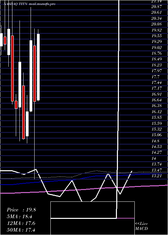The image size is (168, 235).
Task: Click the 17.17 price axis label
Action: [x=157, y=88]
